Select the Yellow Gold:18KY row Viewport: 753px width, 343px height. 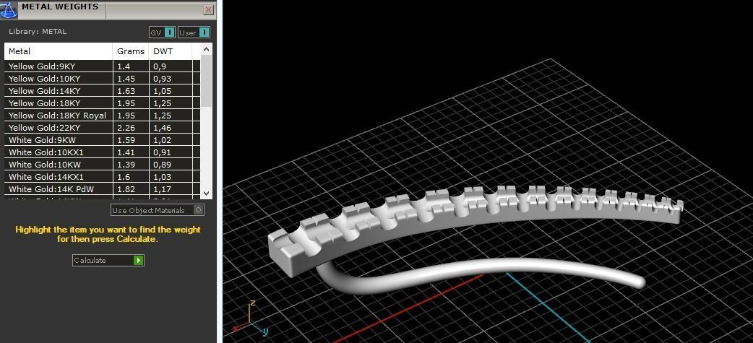point(103,103)
